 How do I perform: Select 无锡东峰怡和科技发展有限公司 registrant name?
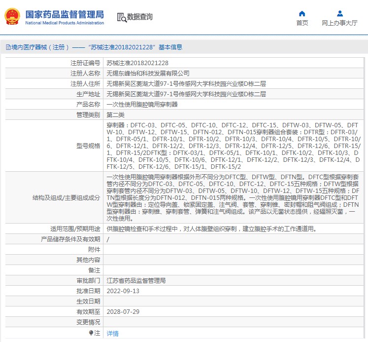148,74
